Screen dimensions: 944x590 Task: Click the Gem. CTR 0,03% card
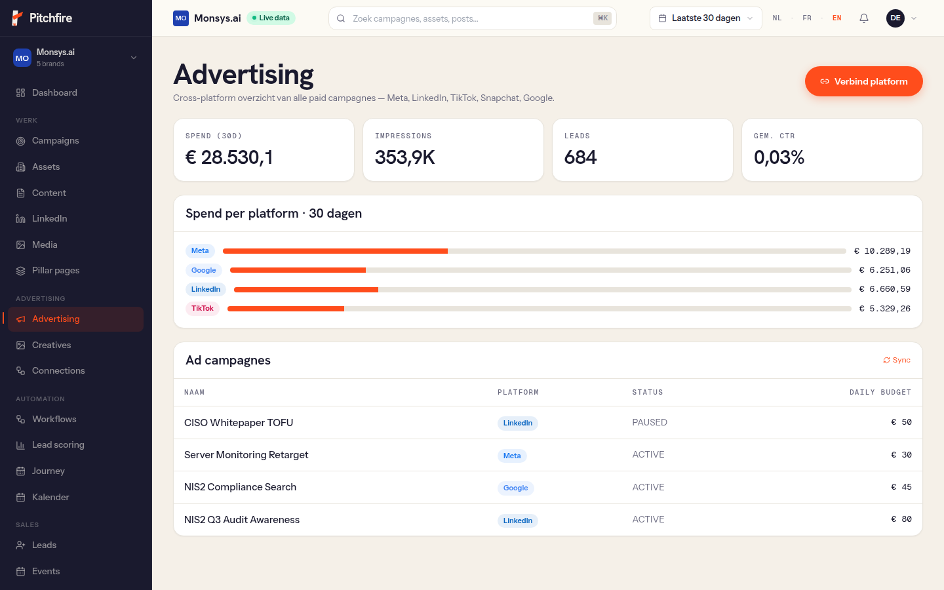[832, 149]
